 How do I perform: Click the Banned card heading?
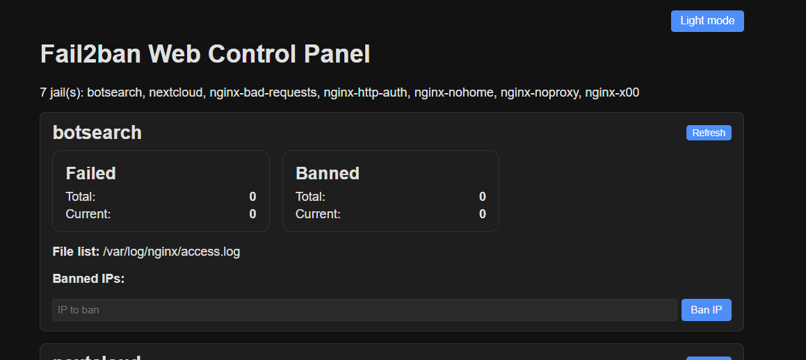pos(327,174)
